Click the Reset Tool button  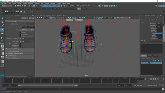(25, 18)
